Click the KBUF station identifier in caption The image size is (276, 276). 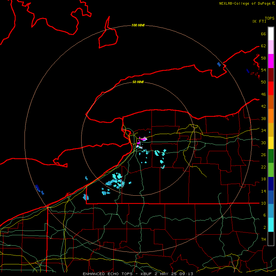tap(147, 274)
